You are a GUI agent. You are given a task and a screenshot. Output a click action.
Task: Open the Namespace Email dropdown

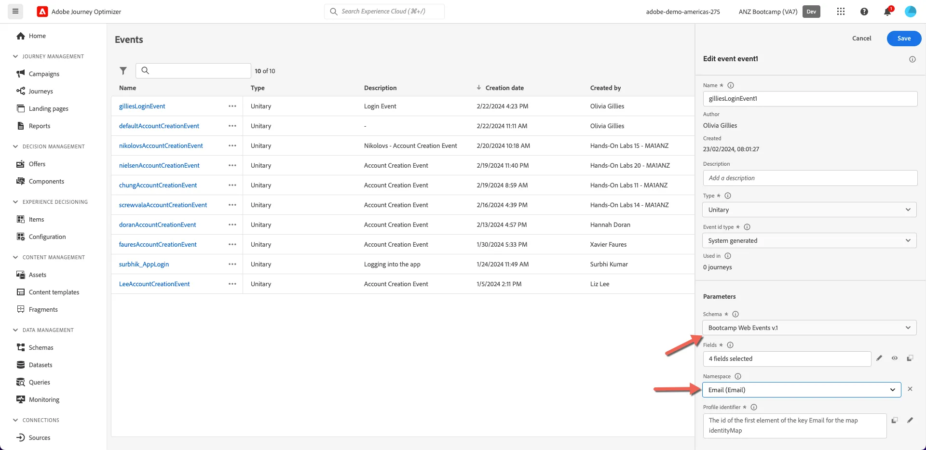click(802, 390)
